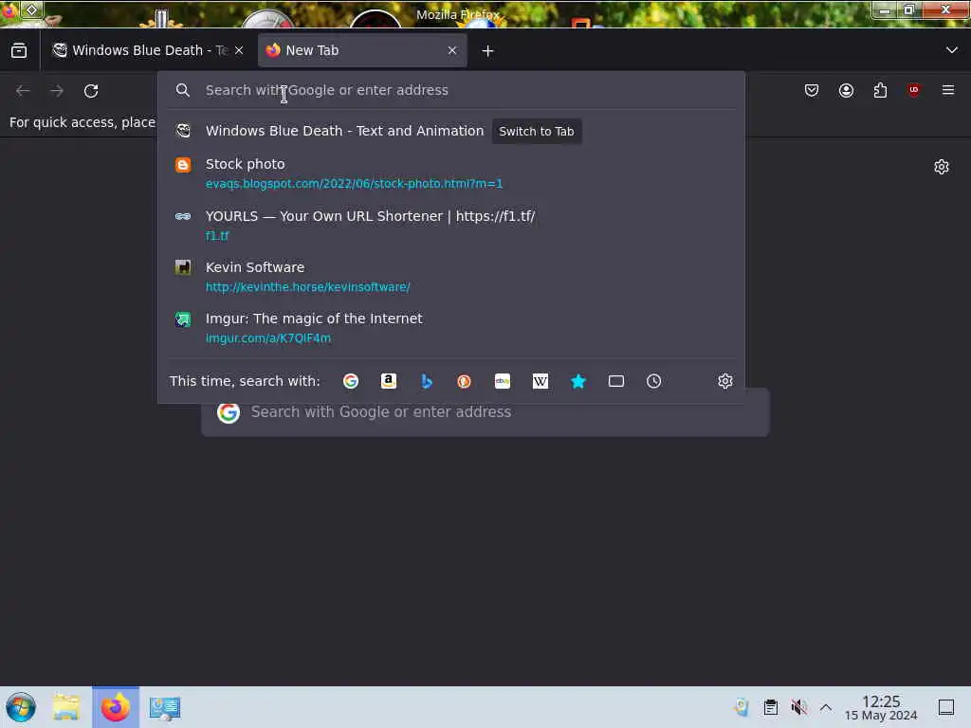971x728 pixels.
Task: Search this time with eBay
Action: point(503,381)
